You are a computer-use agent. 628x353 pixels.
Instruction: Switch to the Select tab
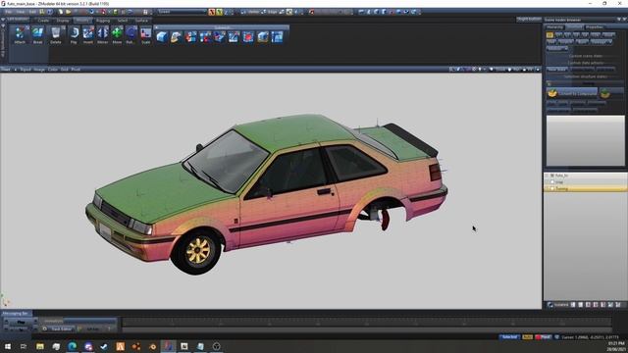click(x=123, y=21)
